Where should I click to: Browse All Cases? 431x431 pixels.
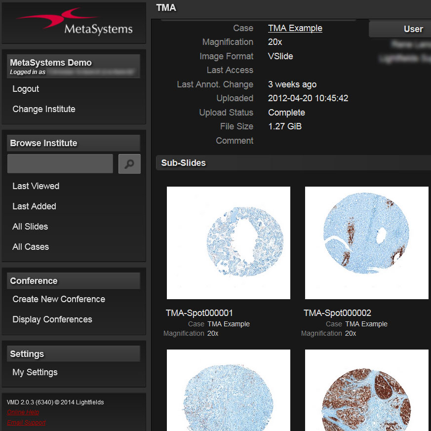[x=31, y=247]
